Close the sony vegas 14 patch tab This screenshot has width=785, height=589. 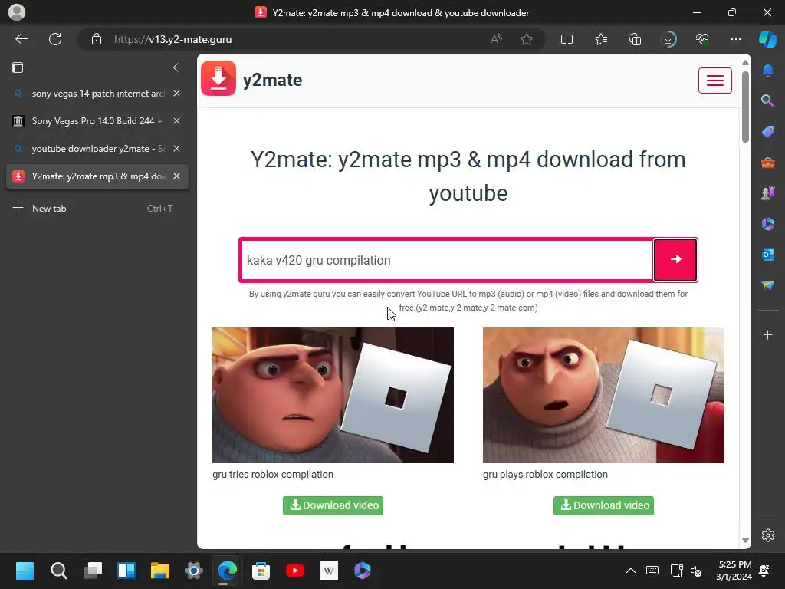tap(177, 94)
